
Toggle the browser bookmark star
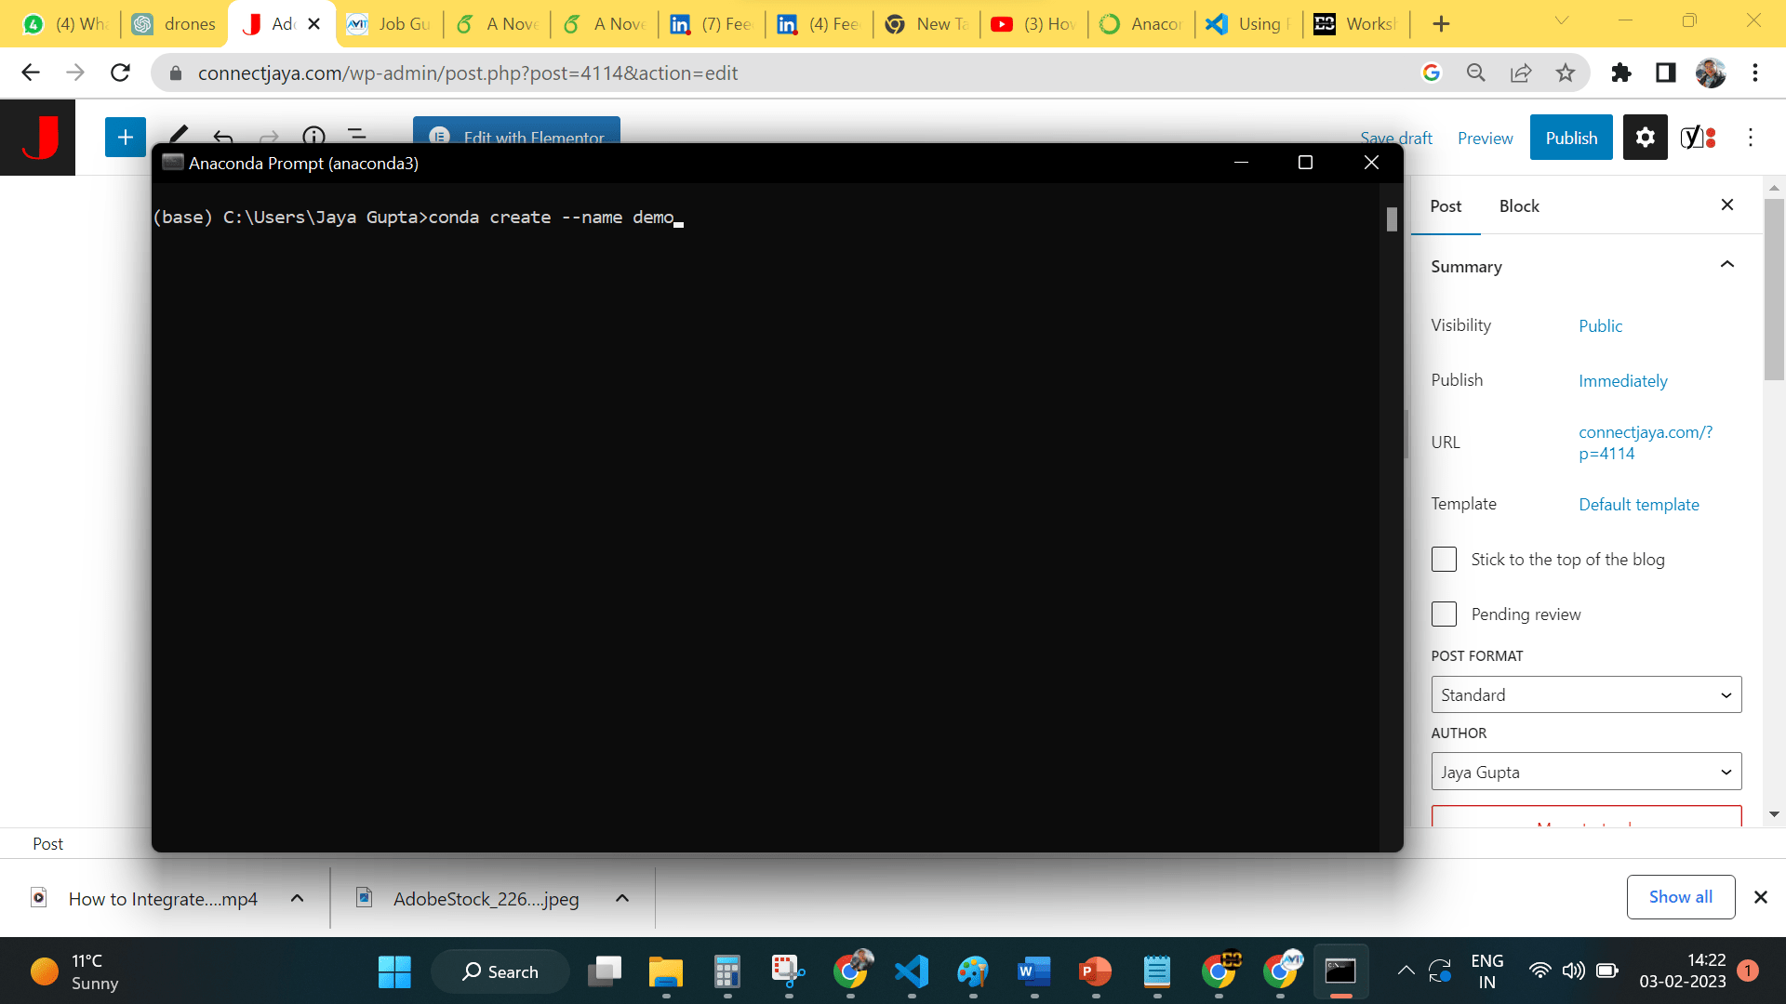pyautogui.click(x=1566, y=73)
